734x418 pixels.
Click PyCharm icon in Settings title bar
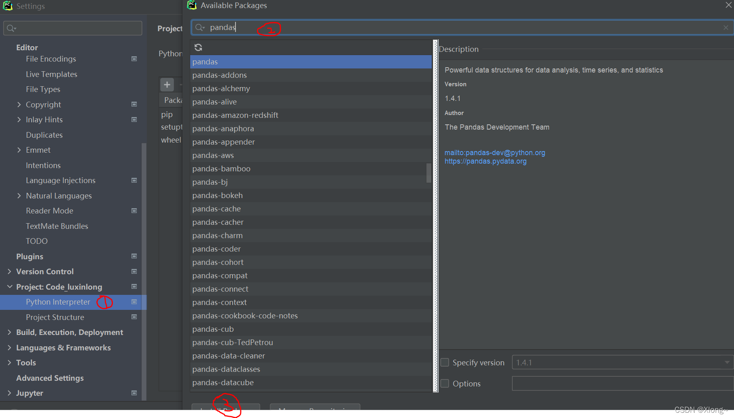[x=8, y=6]
